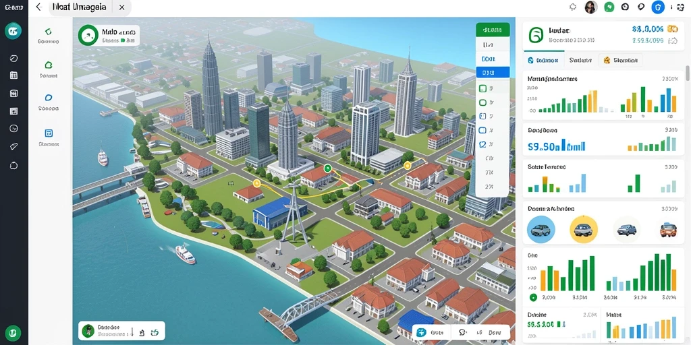
Task: Select the orange vehicle thumbnail
Action: (668, 229)
